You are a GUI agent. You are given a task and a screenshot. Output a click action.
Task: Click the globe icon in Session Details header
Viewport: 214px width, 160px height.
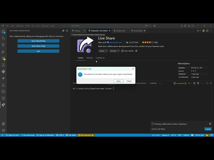point(63,31)
